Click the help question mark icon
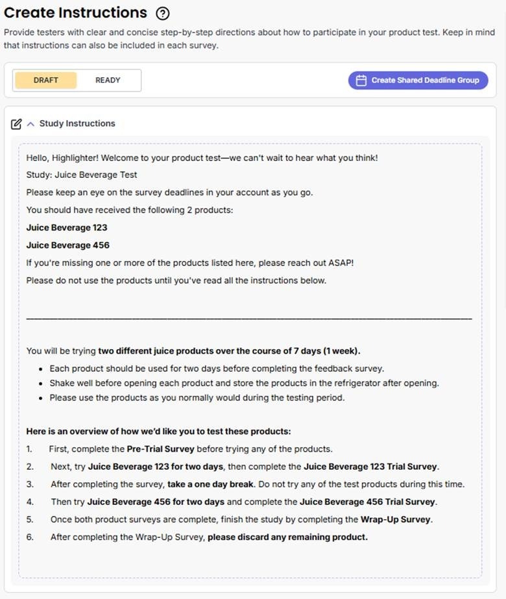Image resolution: width=506 pixels, height=599 pixels. click(163, 13)
